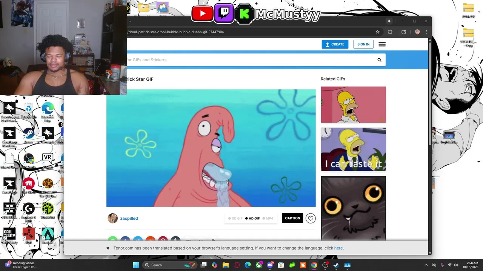Open Microsoft Store from taskbar
This screenshot has height=271, width=483.
pos(281,265)
